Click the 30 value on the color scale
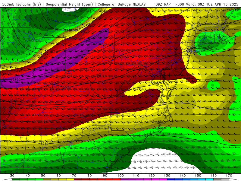 [12, 176]
